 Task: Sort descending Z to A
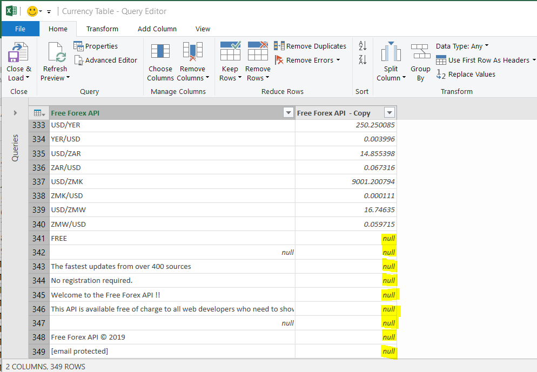coord(363,59)
